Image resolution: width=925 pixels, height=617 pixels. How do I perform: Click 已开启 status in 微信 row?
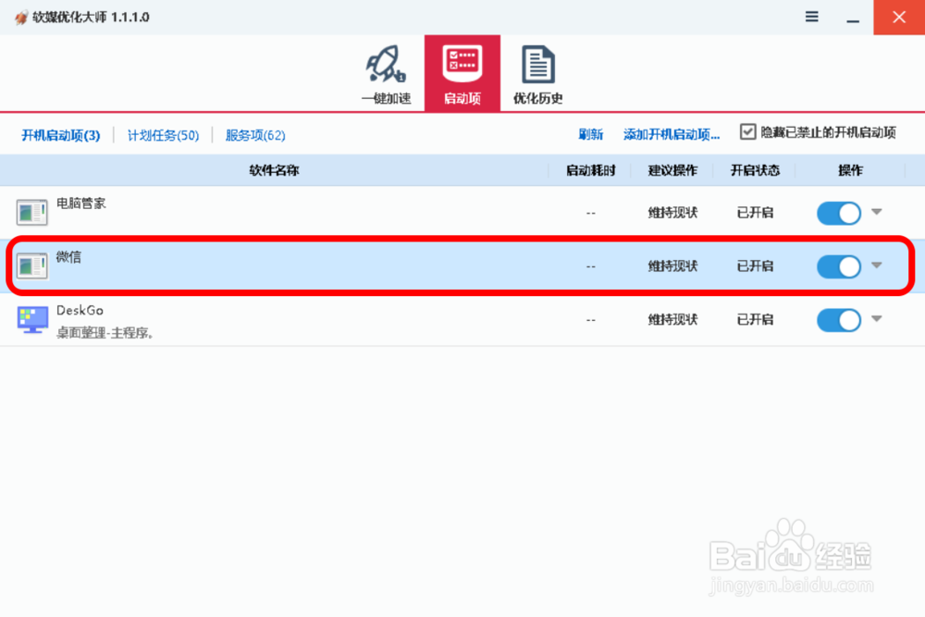755,266
